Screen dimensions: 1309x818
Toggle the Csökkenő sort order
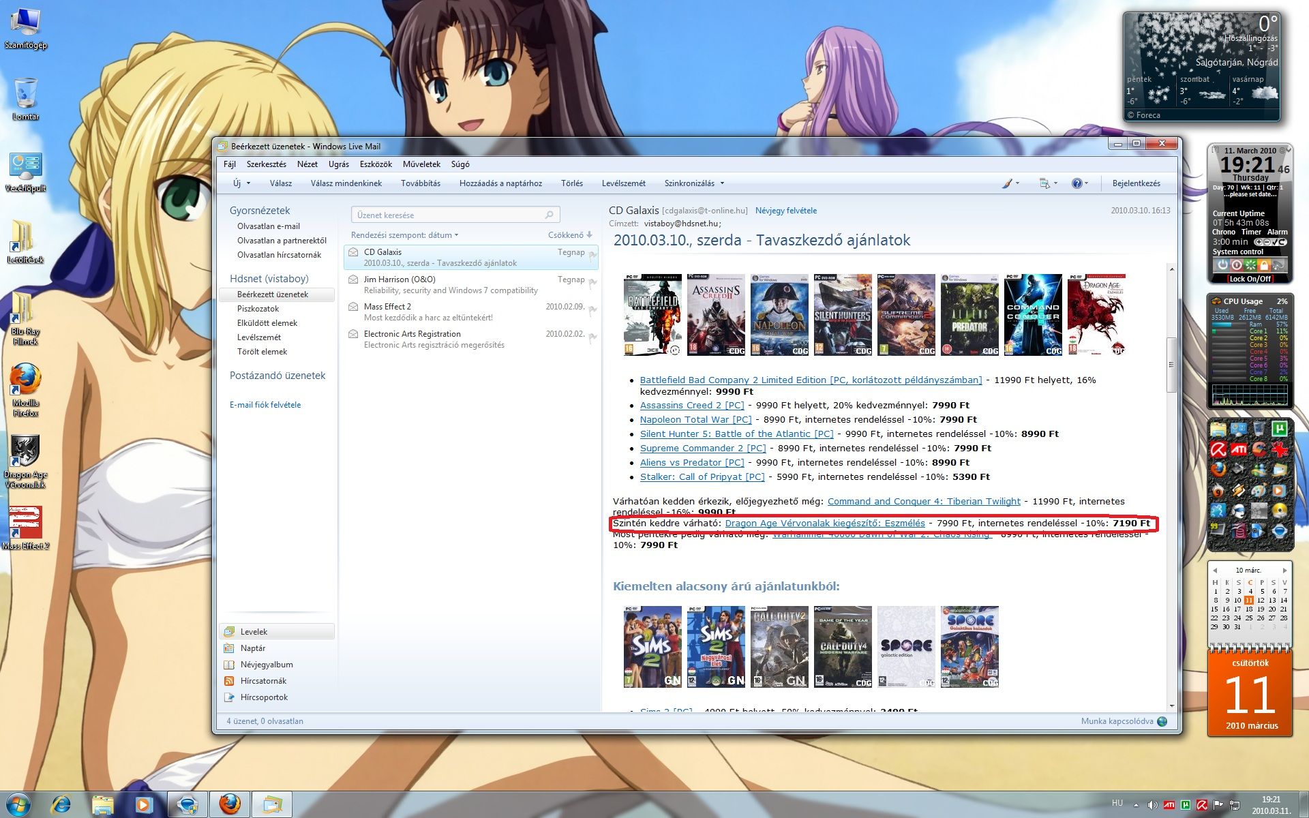570,235
